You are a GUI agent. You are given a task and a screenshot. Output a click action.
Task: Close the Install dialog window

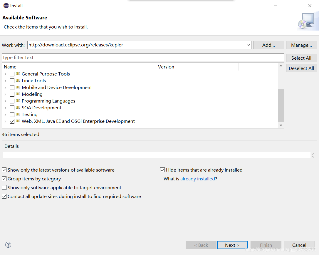tap(310, 6)
